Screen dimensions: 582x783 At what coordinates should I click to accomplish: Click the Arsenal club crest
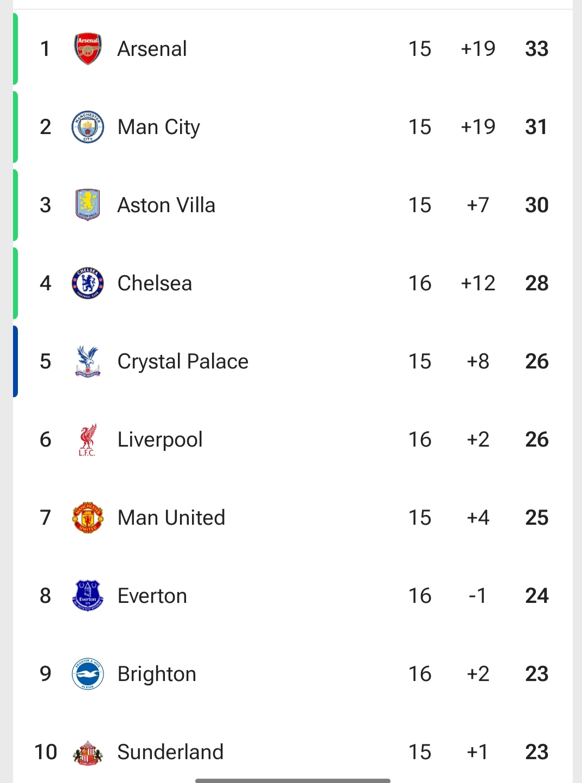(x=87, y=49)
